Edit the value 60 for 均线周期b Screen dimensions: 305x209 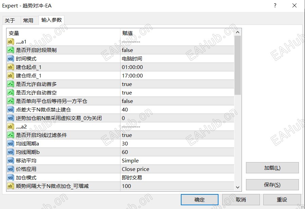[177, 152]
